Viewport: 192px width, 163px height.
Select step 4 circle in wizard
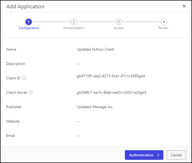click(164, 22)
